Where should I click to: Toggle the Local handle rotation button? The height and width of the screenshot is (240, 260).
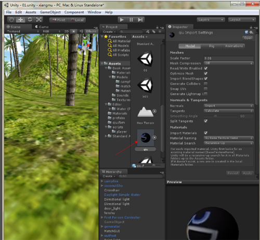[x=76, y=20]
